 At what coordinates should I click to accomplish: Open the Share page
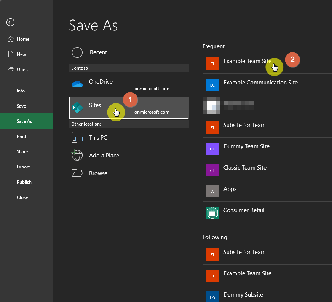[x=27, y=152]
